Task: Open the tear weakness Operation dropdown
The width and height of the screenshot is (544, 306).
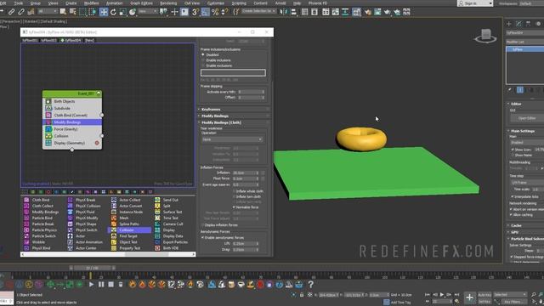Action: point(232,139)
